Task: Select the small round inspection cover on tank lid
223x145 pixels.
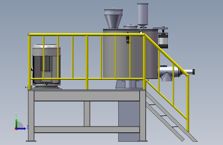Action: click(x=130, y=27)
